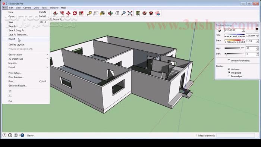Uncheck the On ground checkbox

229,73
